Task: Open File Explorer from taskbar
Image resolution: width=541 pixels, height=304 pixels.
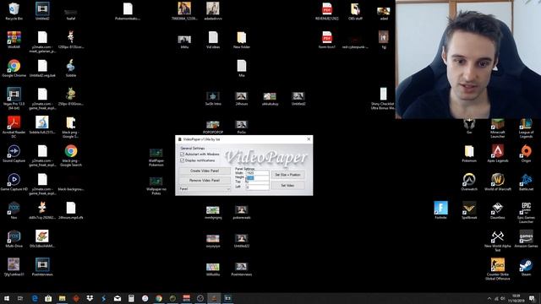Action: (x=62, y=298)
